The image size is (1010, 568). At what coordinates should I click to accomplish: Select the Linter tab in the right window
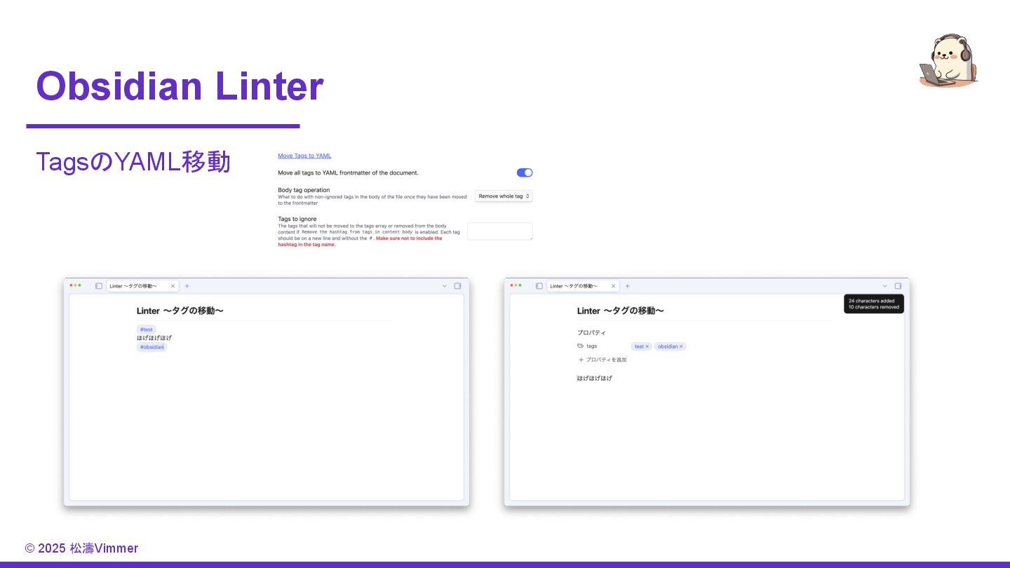583,286
